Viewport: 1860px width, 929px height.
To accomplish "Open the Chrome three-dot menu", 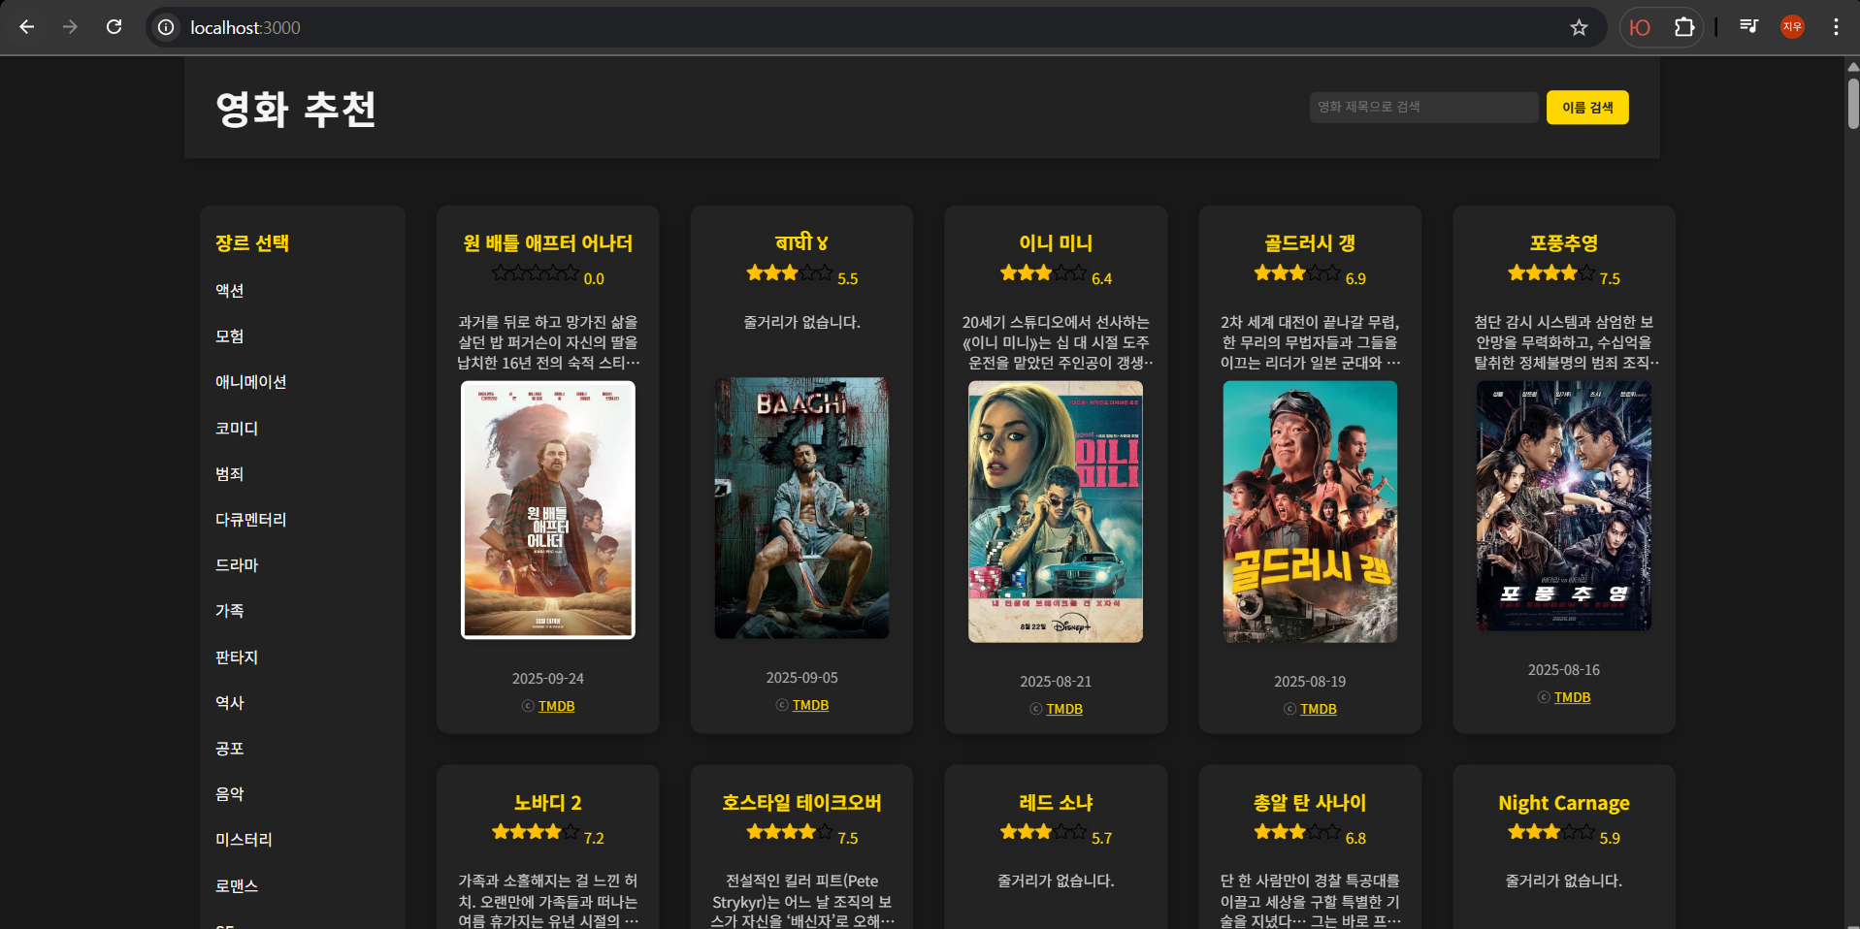I will pyautogui.click(x=1836, y=27).
